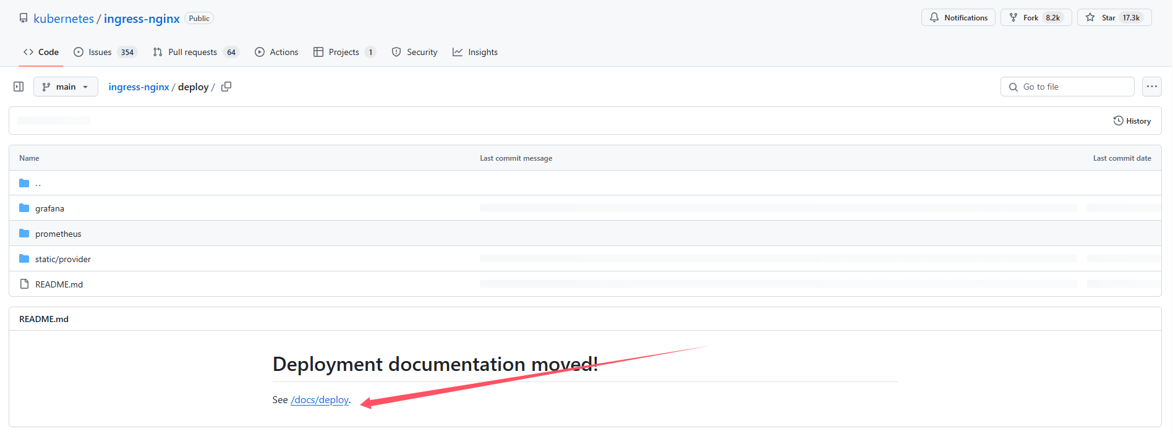Viewport: 1173px width, 434px height.
Task: Click the Notifications bell button
Action: (x=958, y=18)
